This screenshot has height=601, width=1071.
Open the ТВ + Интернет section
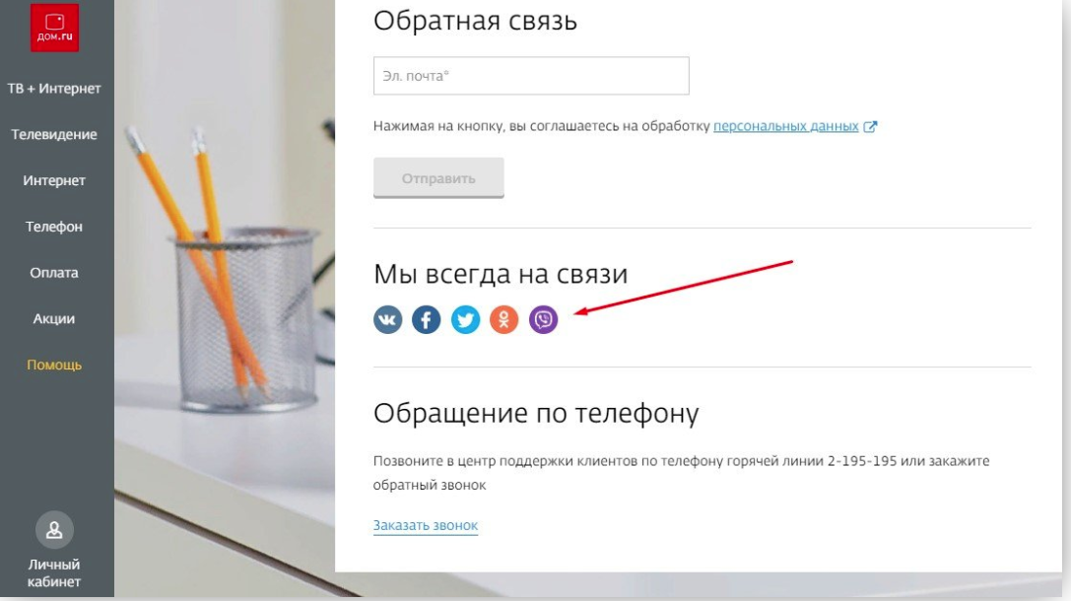[54, 88]
